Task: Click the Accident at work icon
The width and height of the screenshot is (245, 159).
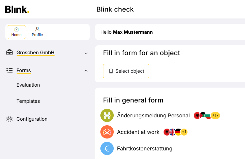Action: tap(107, 132)
